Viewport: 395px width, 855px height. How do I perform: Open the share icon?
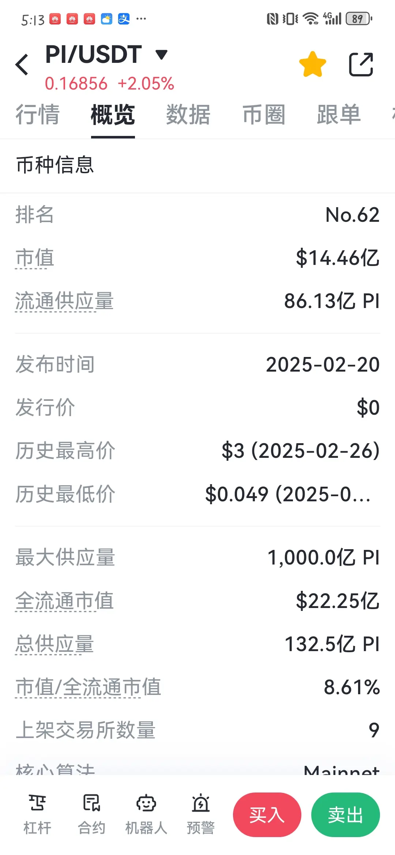click(x=361, y=64)
